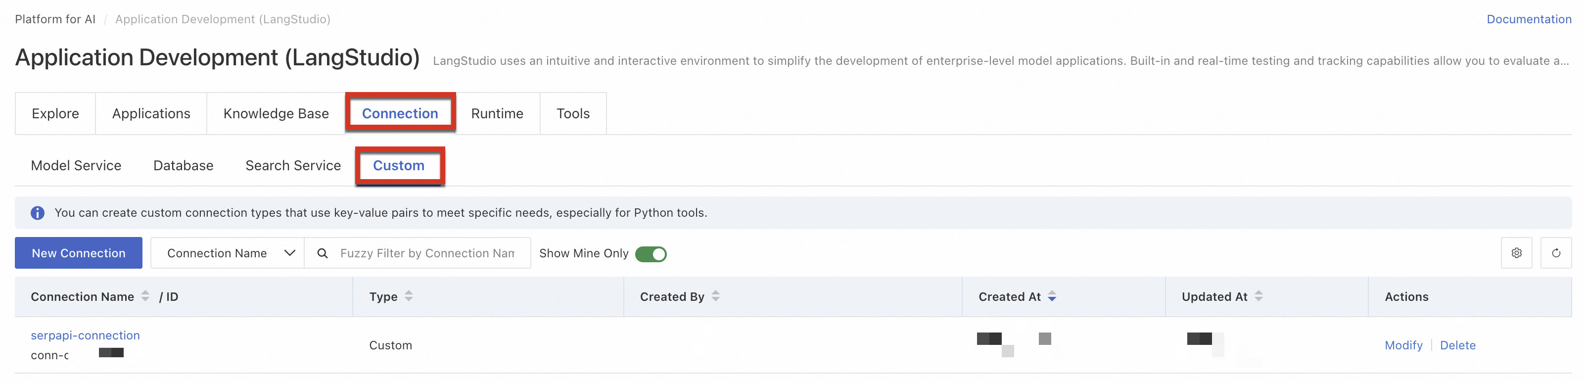The width and height of the screenshot is (1584, 382).
Task: Select the Model Service sub-tab
Action: pyautogui.click(x=76, y=165)
